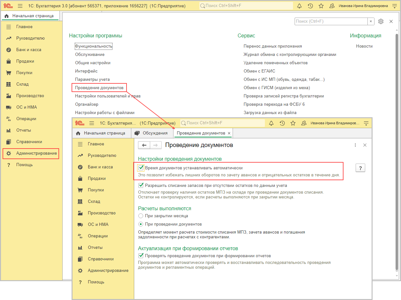
Task: Open Отчеты in back window sidebar
Action: tap(24, 130)
